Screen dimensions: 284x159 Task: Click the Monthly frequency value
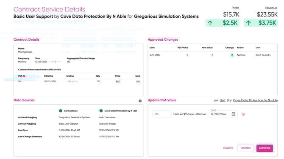click(22, 62)
